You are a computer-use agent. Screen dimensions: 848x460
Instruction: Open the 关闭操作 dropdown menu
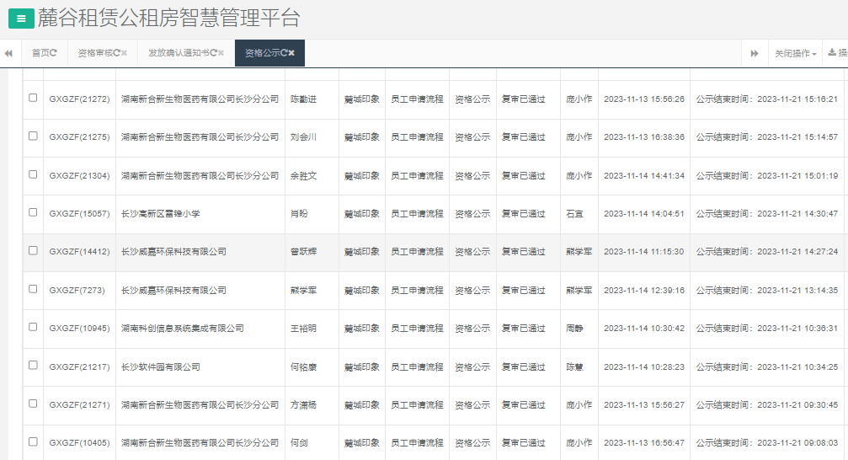click(x=795, y=53)
